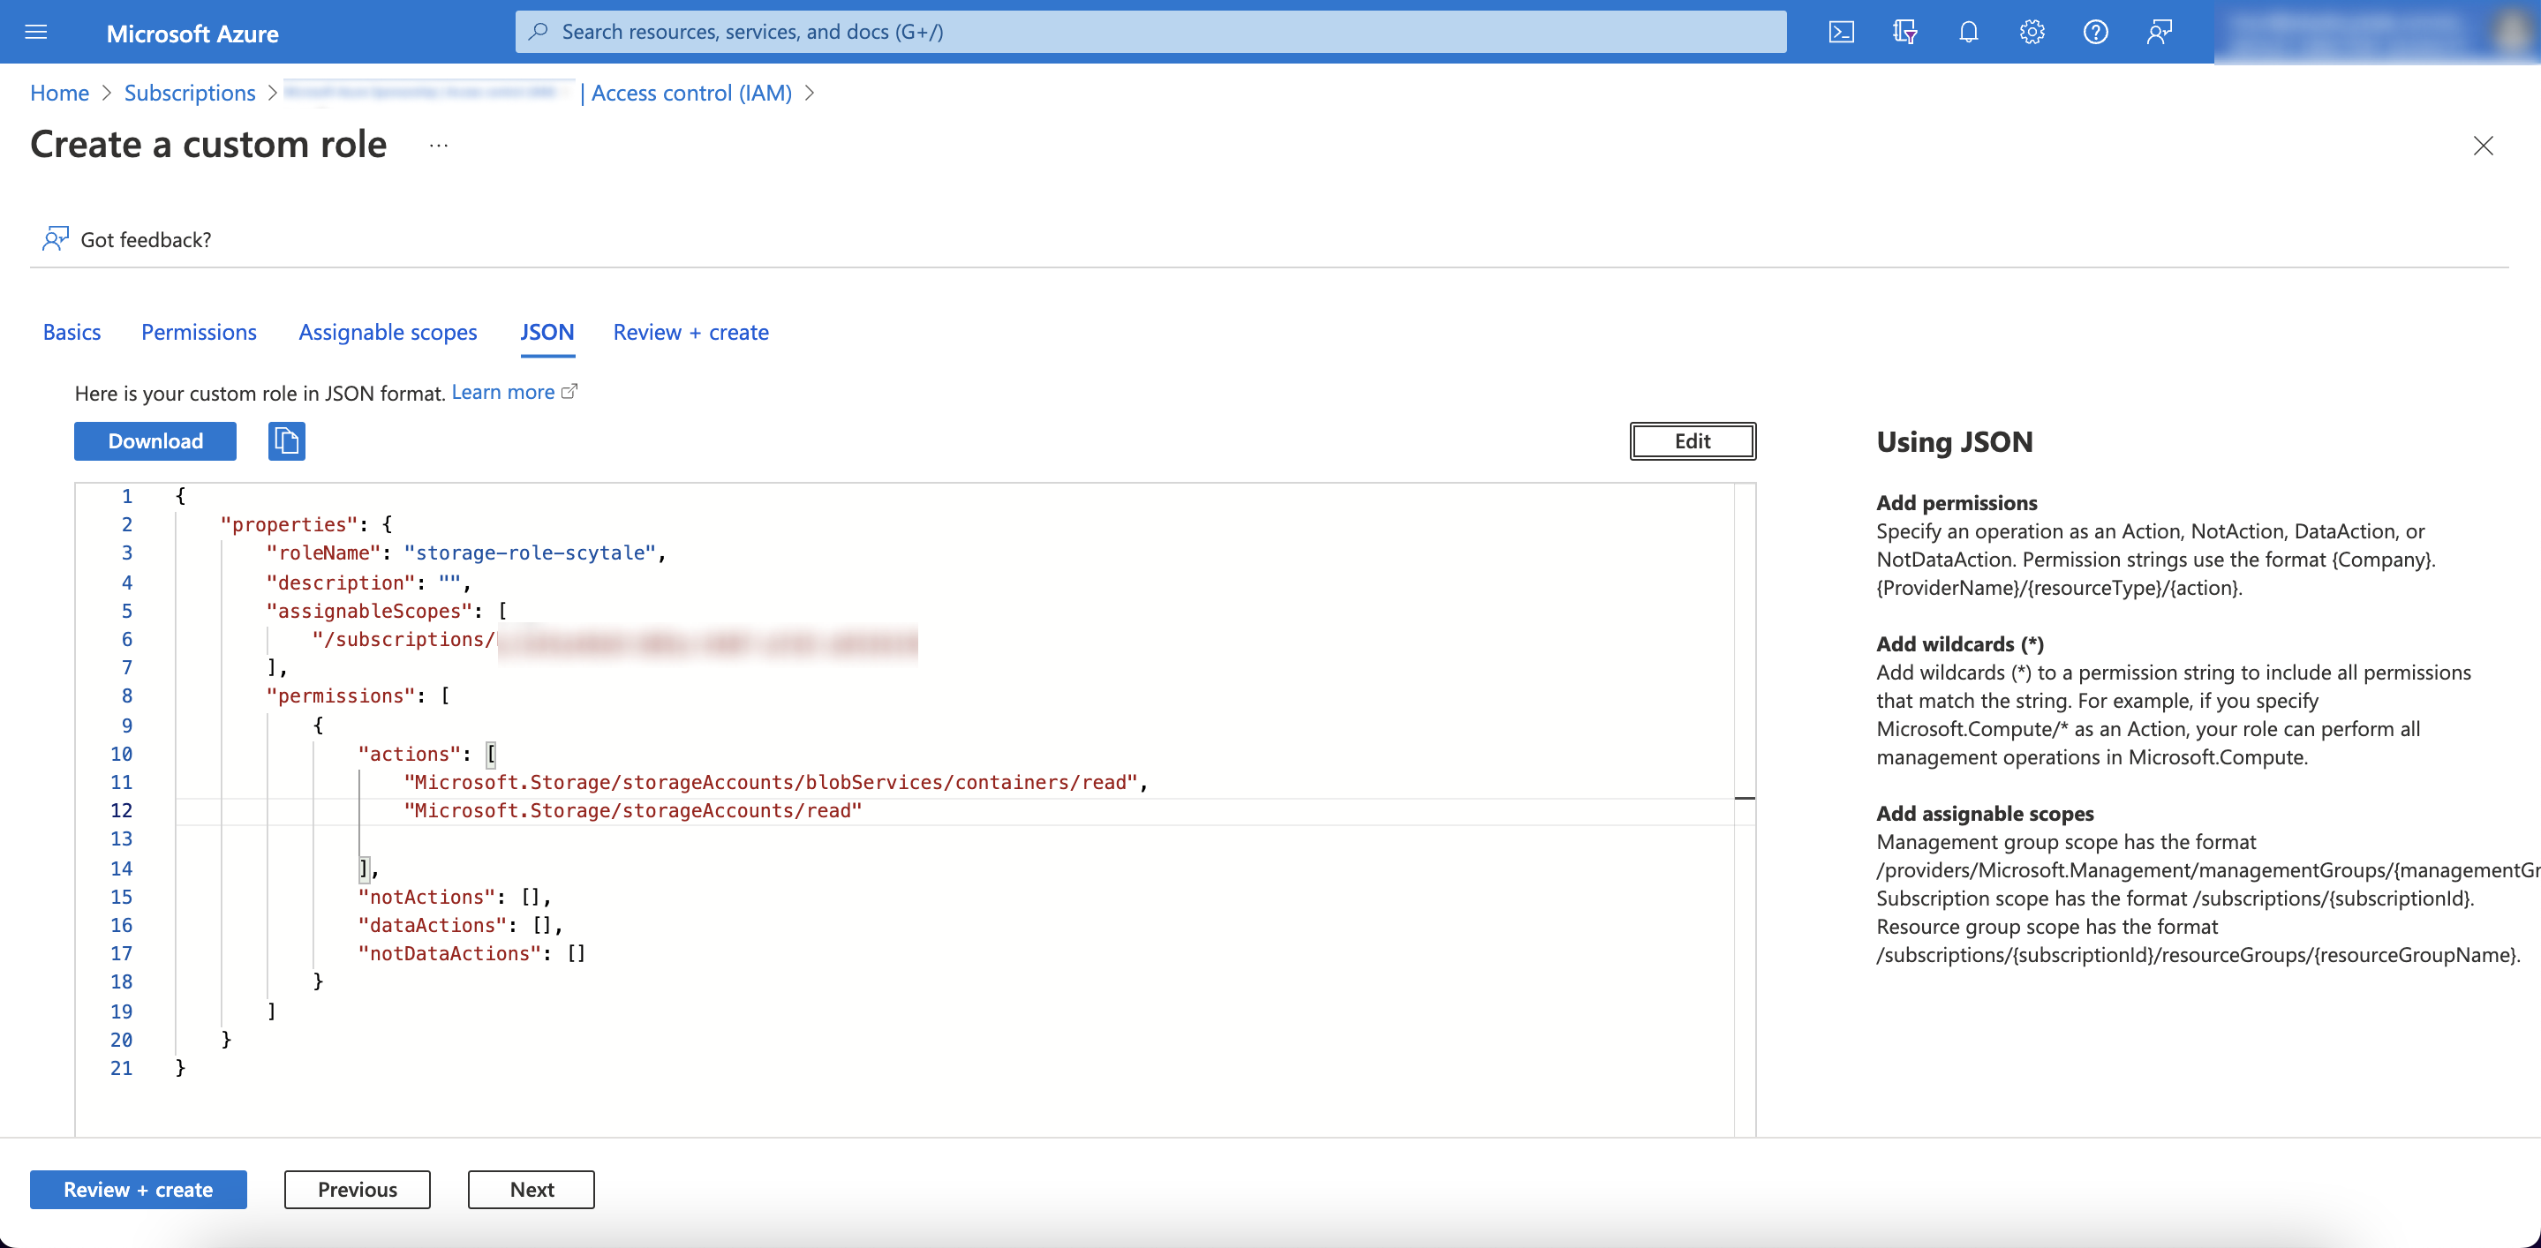This screenshot has width=2541, height=1248.
Task: Select the JSON tab
Action: coord(547,332)
